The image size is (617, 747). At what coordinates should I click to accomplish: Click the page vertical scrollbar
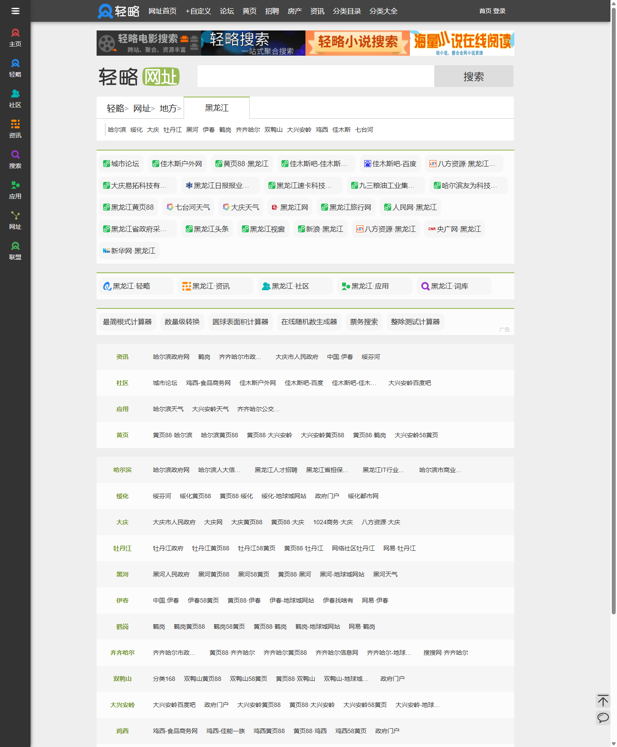(x=614, y=305)
